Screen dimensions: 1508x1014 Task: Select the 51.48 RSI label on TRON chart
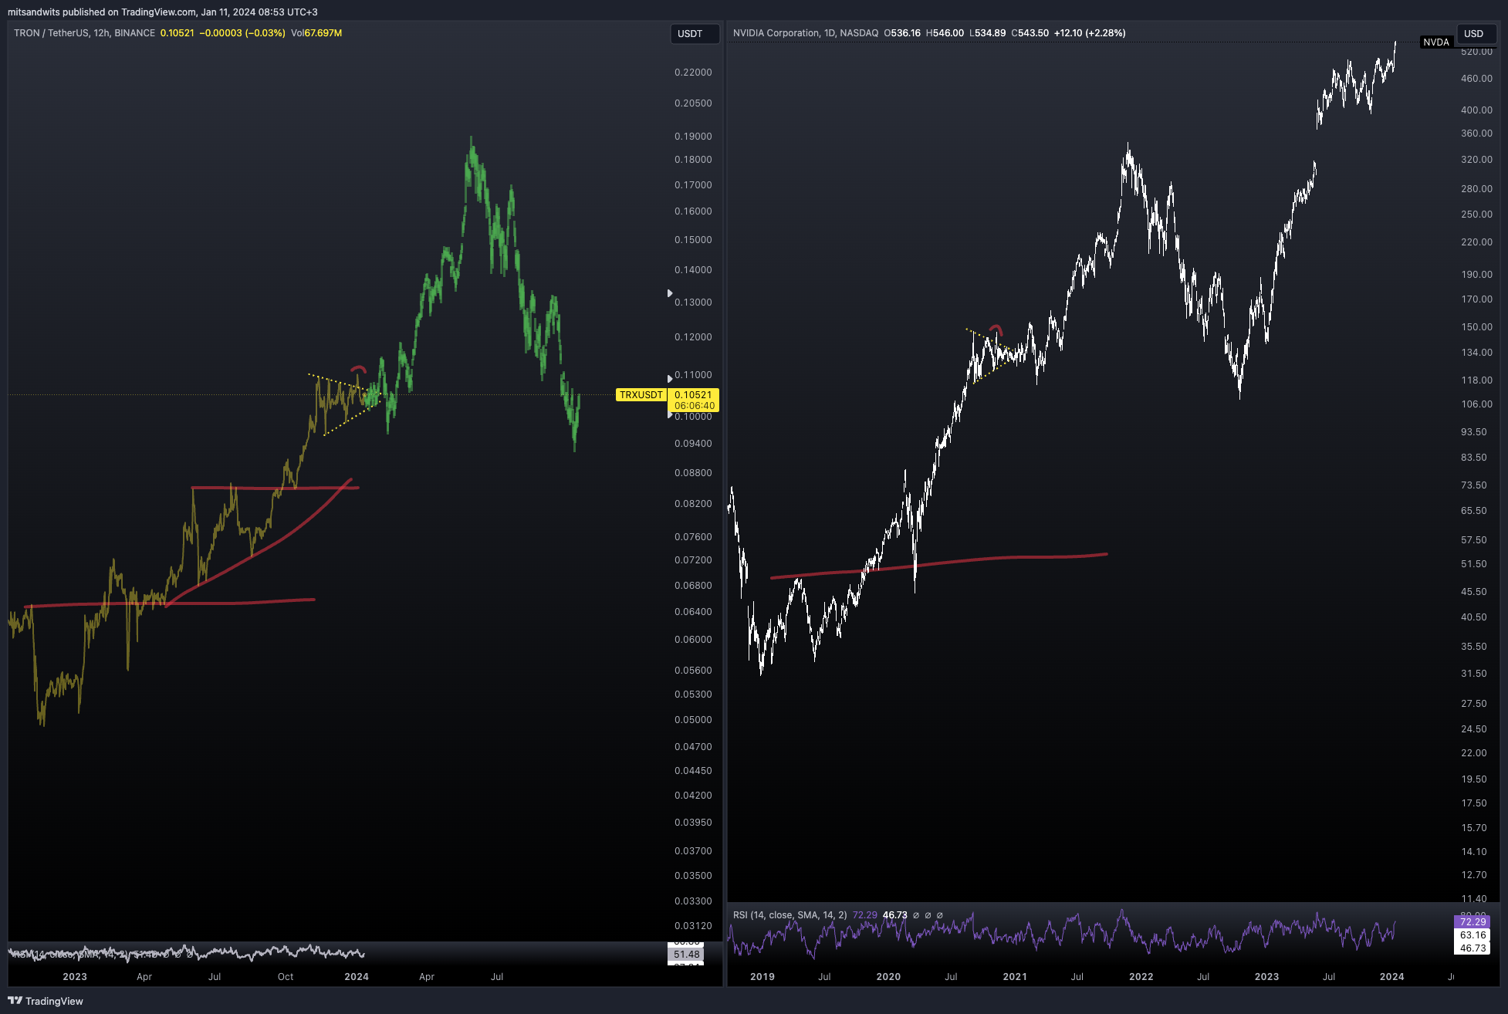click(x=686, y=955)
